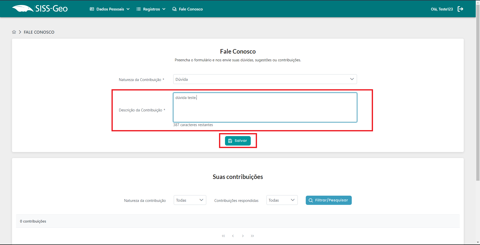
Task: Click the vertical page scrollbar
Action: coord(478,92)
